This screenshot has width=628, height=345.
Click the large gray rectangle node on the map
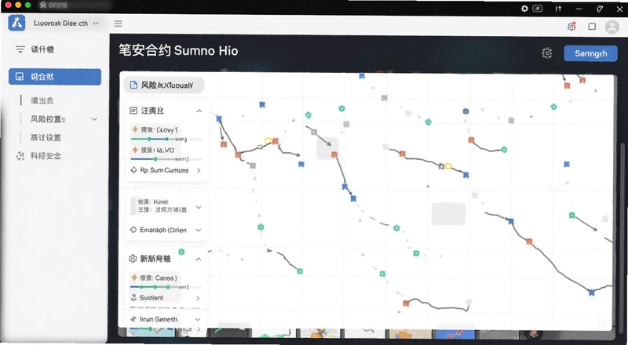coord(448,214)
